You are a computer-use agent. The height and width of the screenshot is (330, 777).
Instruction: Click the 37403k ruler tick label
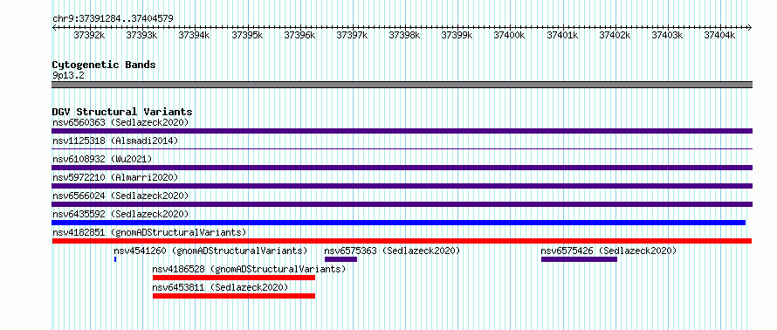coord(667,35)
